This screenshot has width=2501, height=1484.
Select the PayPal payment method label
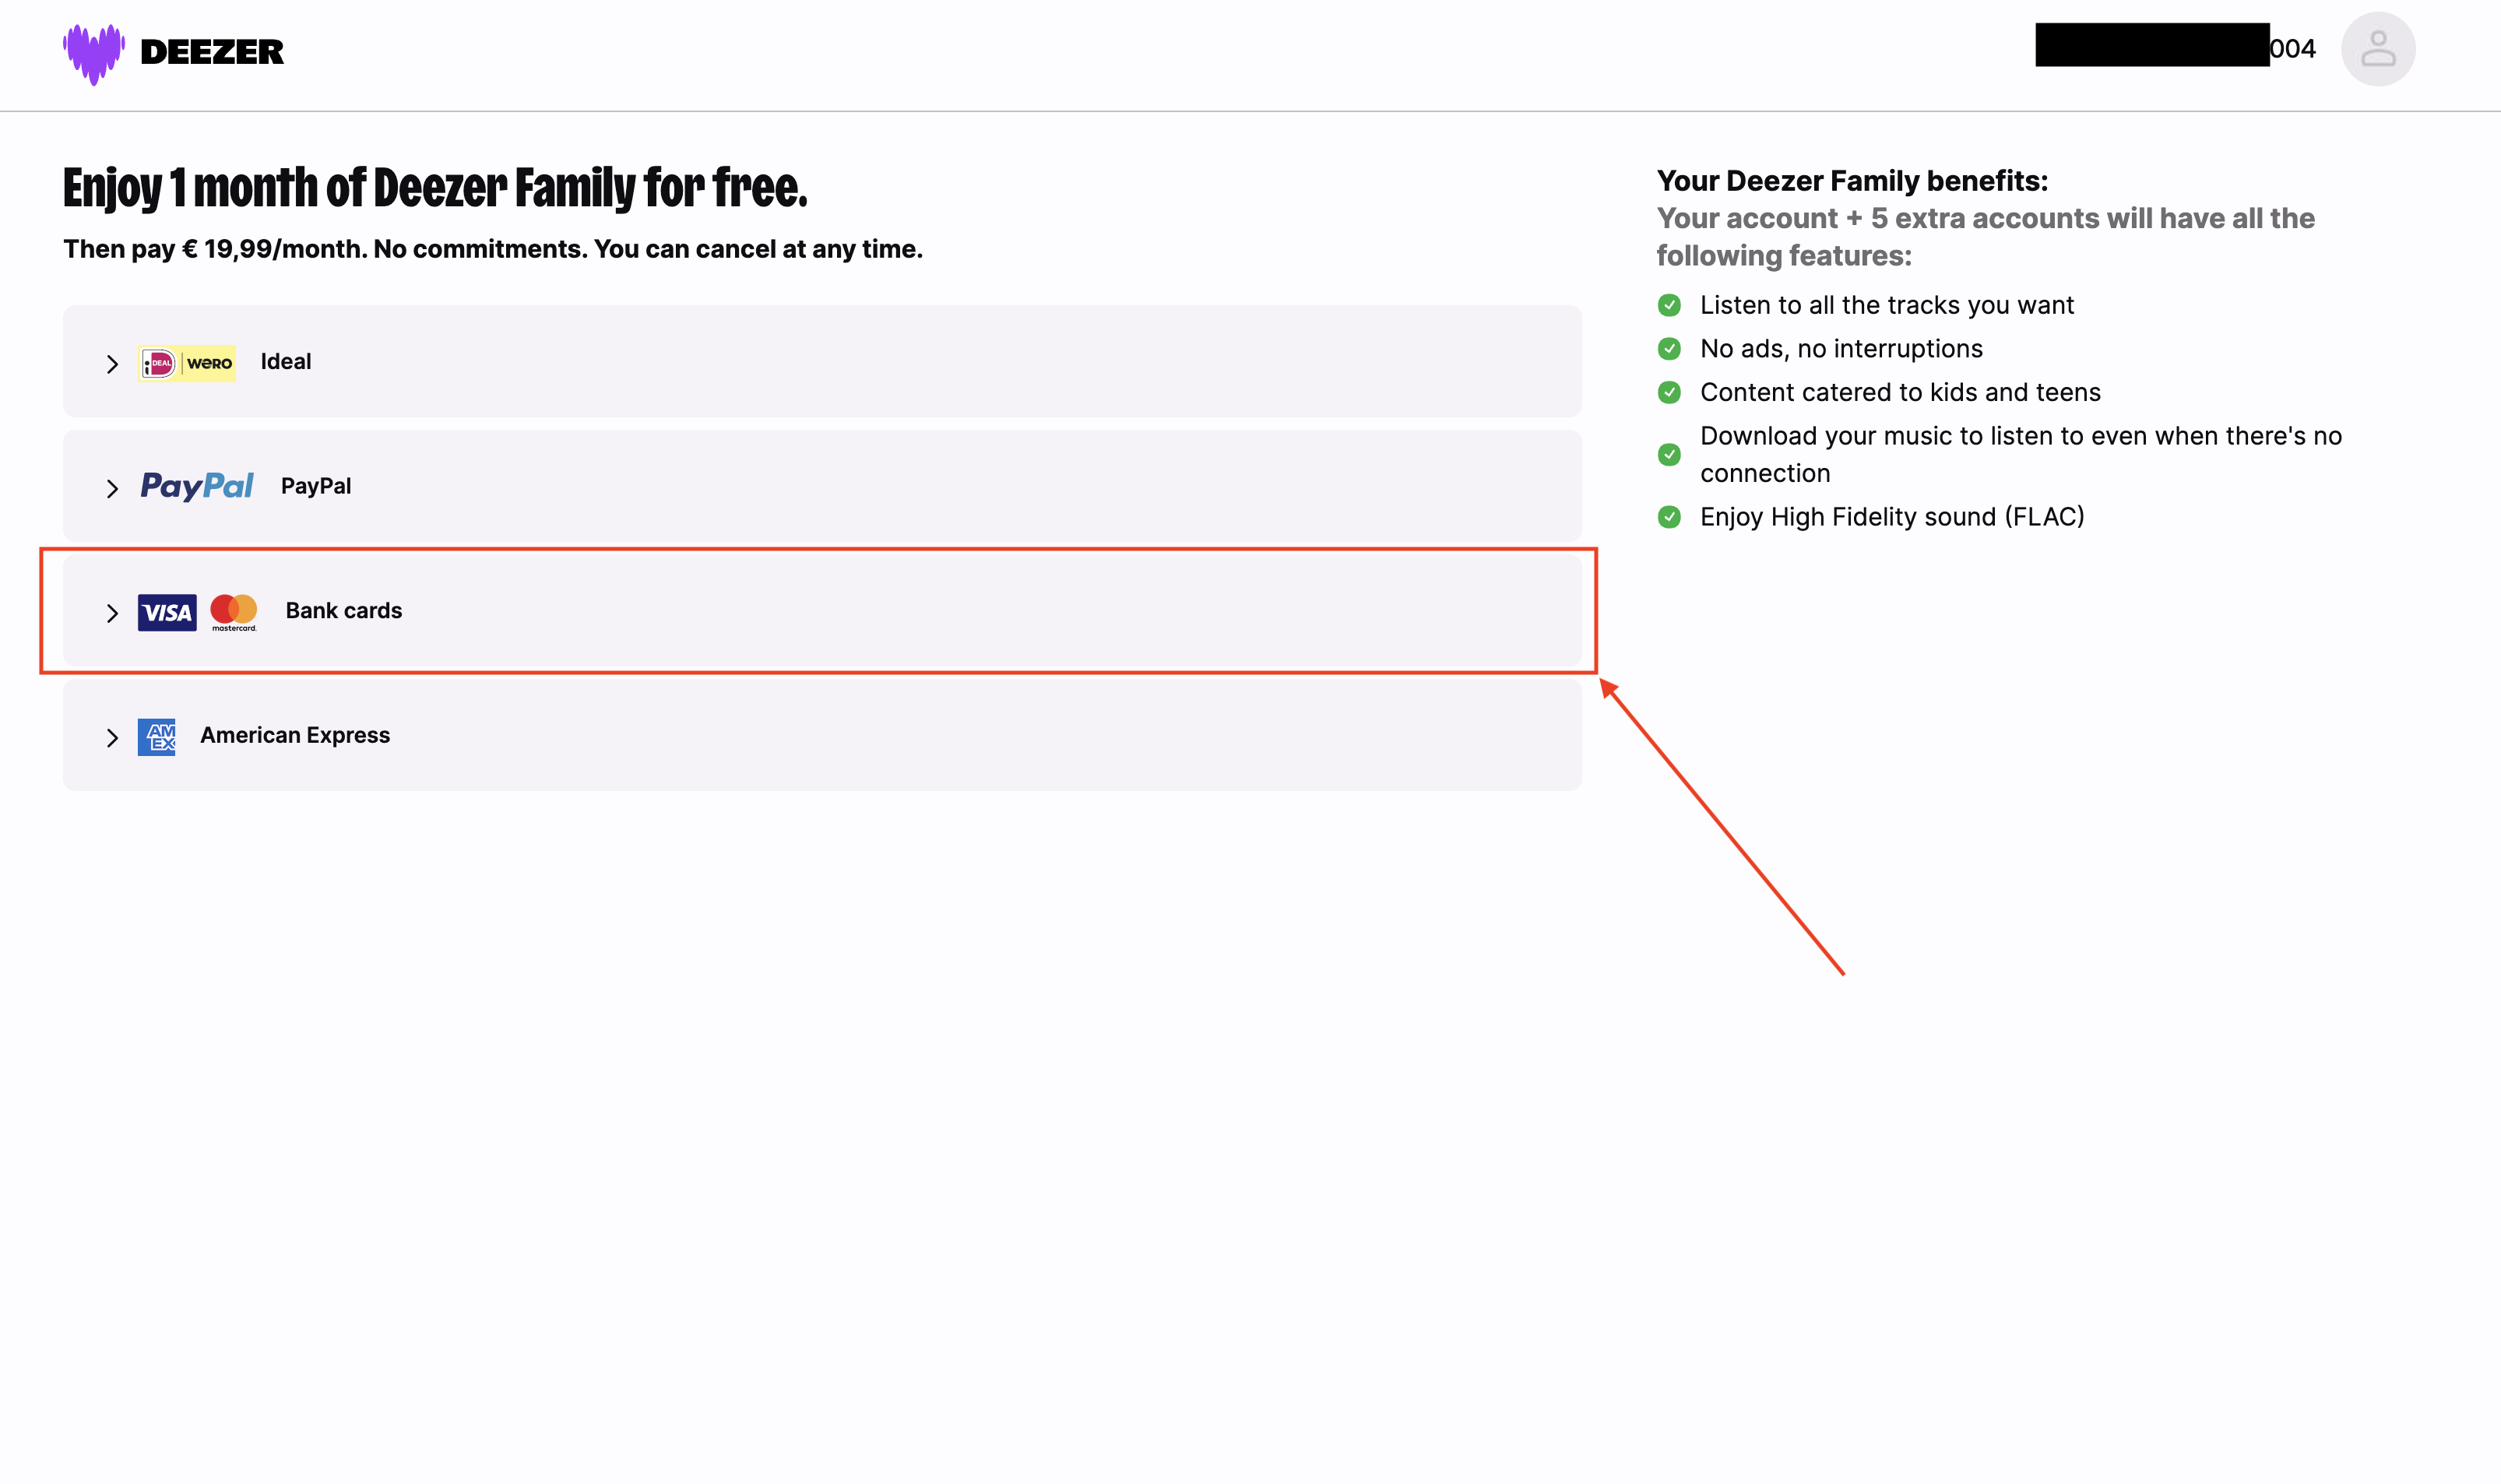(x=316, y=486)
